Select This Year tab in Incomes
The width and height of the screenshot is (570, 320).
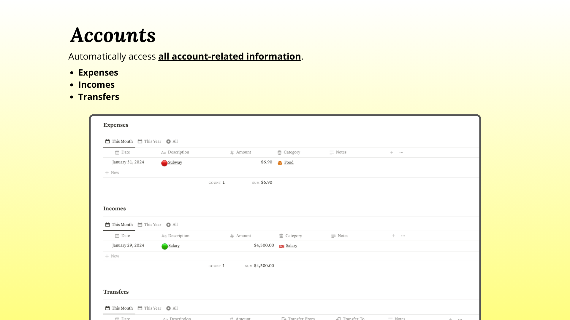click(x=150, y=225)
